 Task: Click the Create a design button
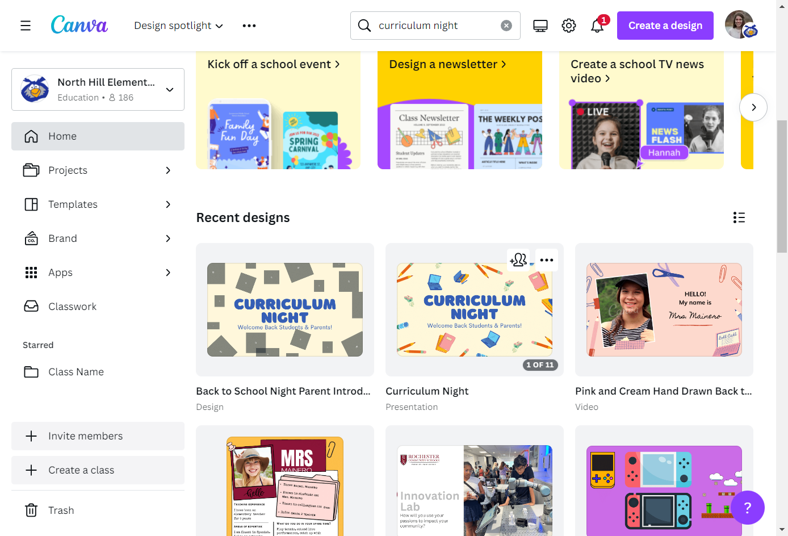pos(665,26)
